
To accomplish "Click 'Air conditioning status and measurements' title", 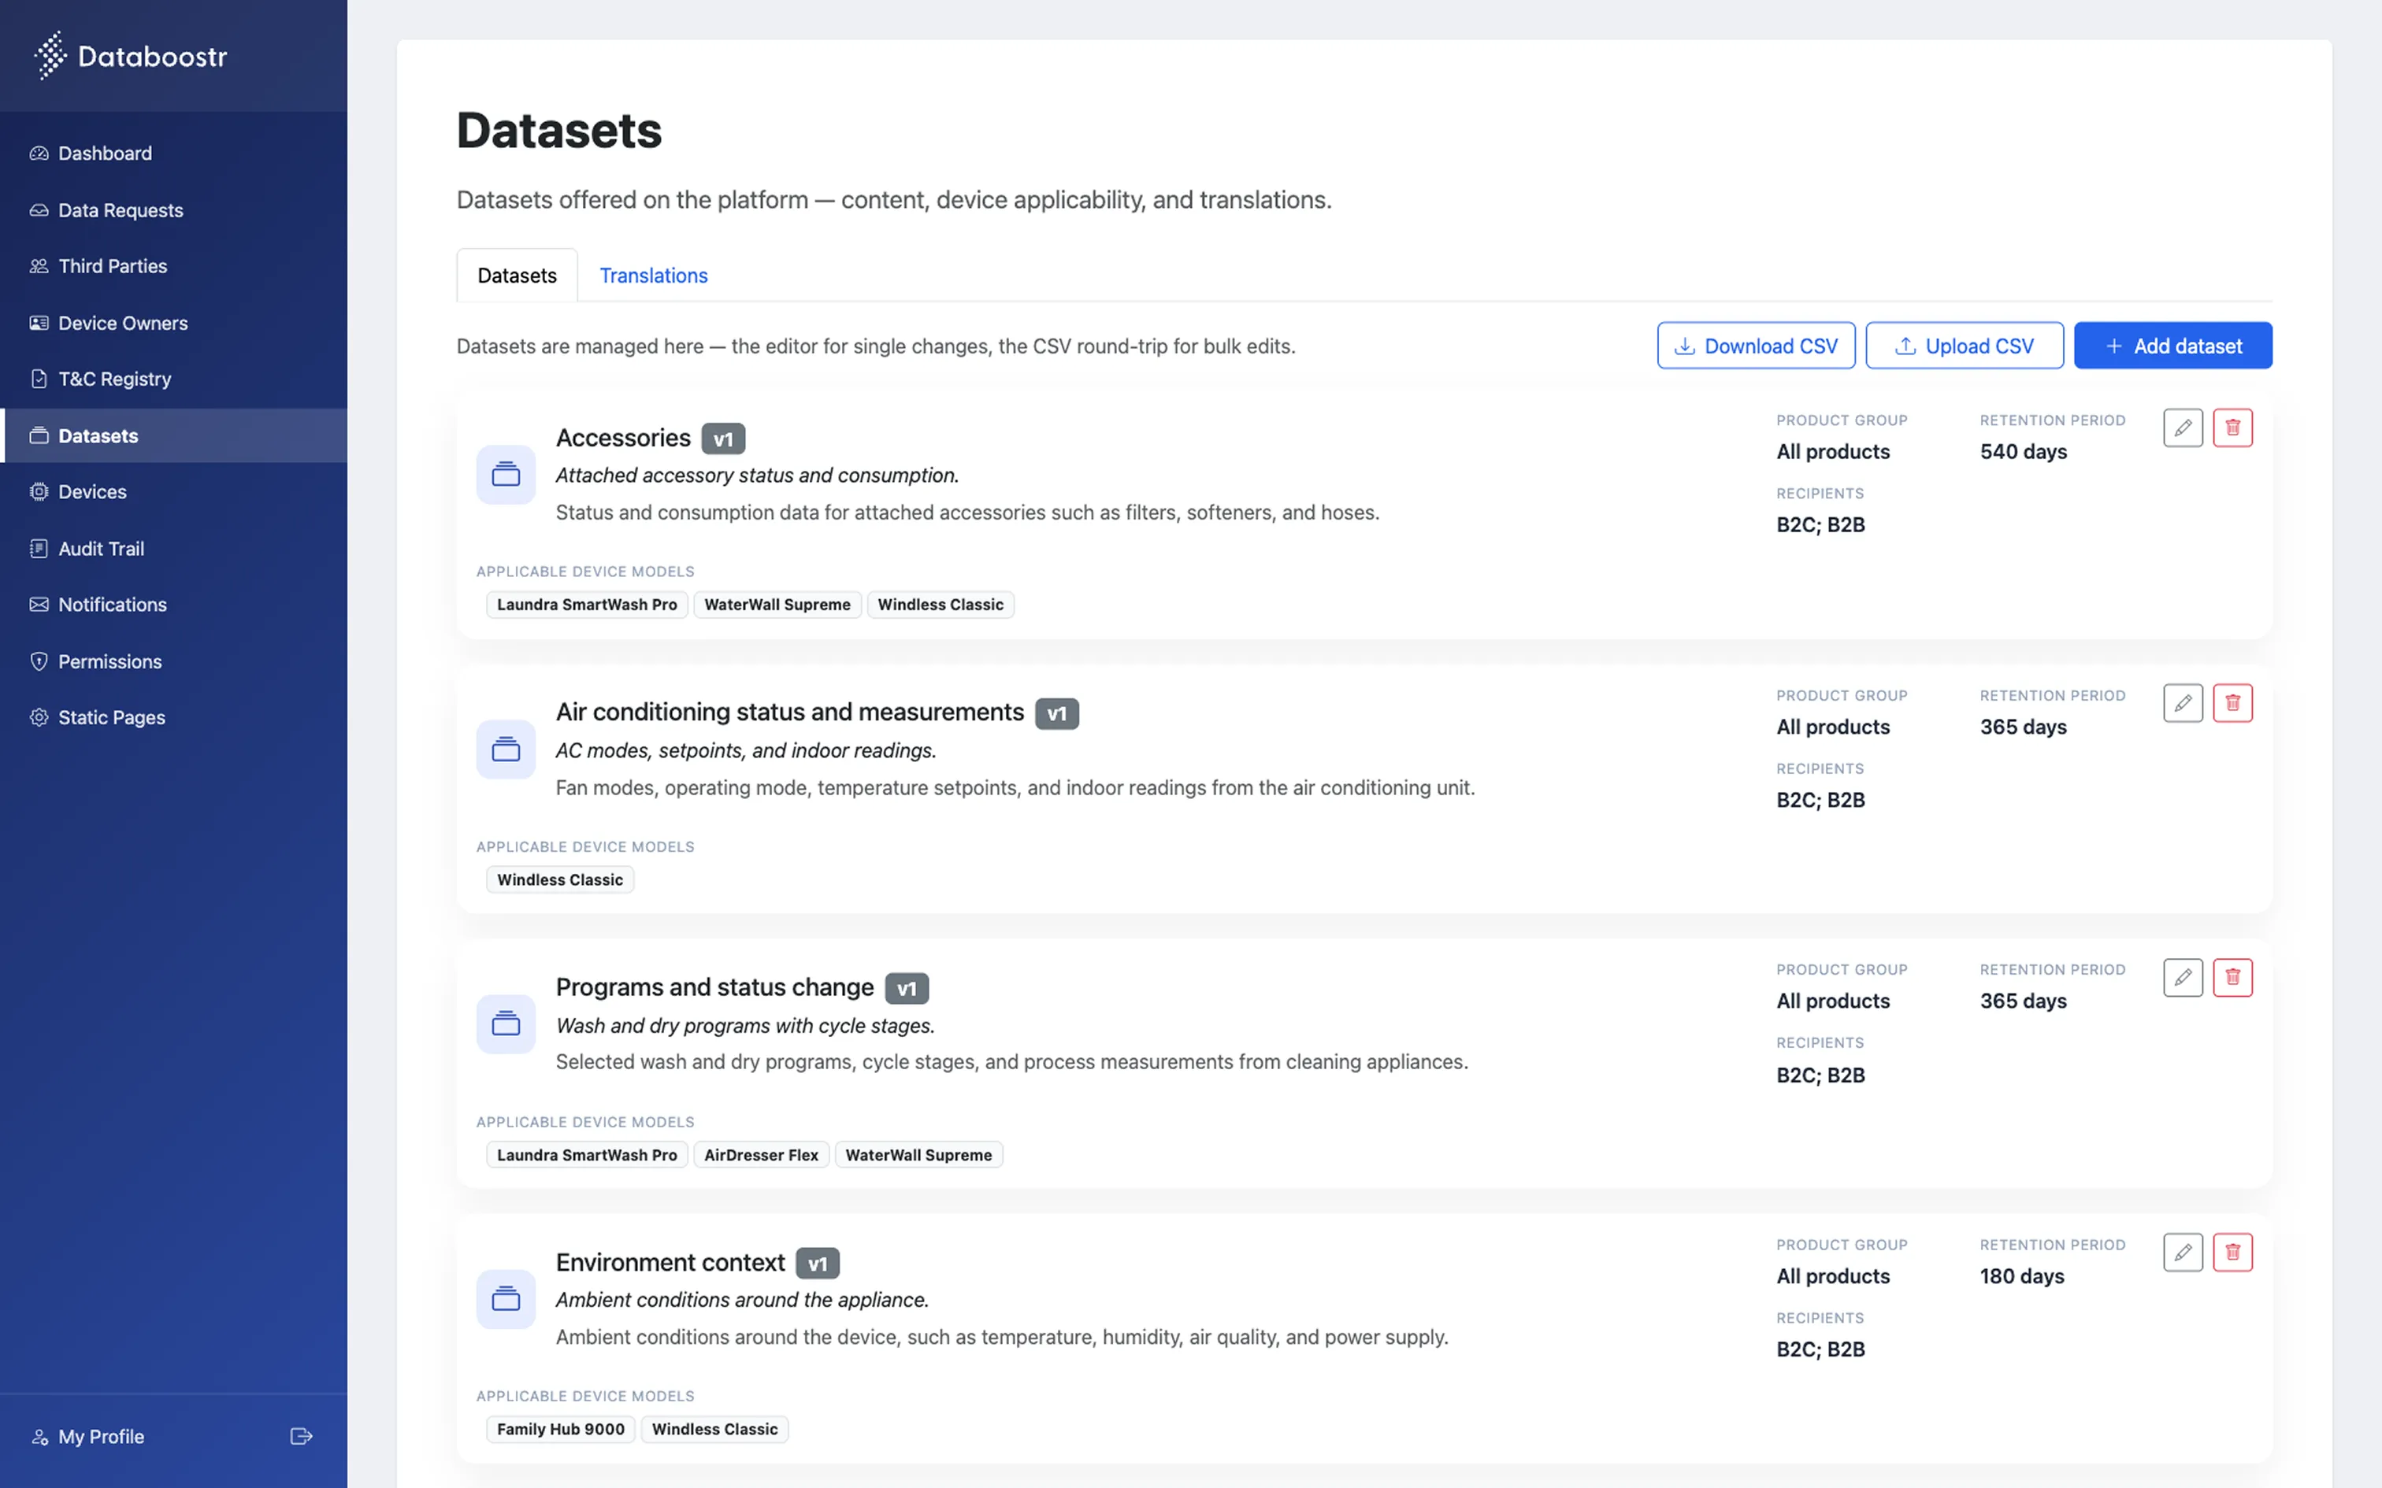I will 789,713.
